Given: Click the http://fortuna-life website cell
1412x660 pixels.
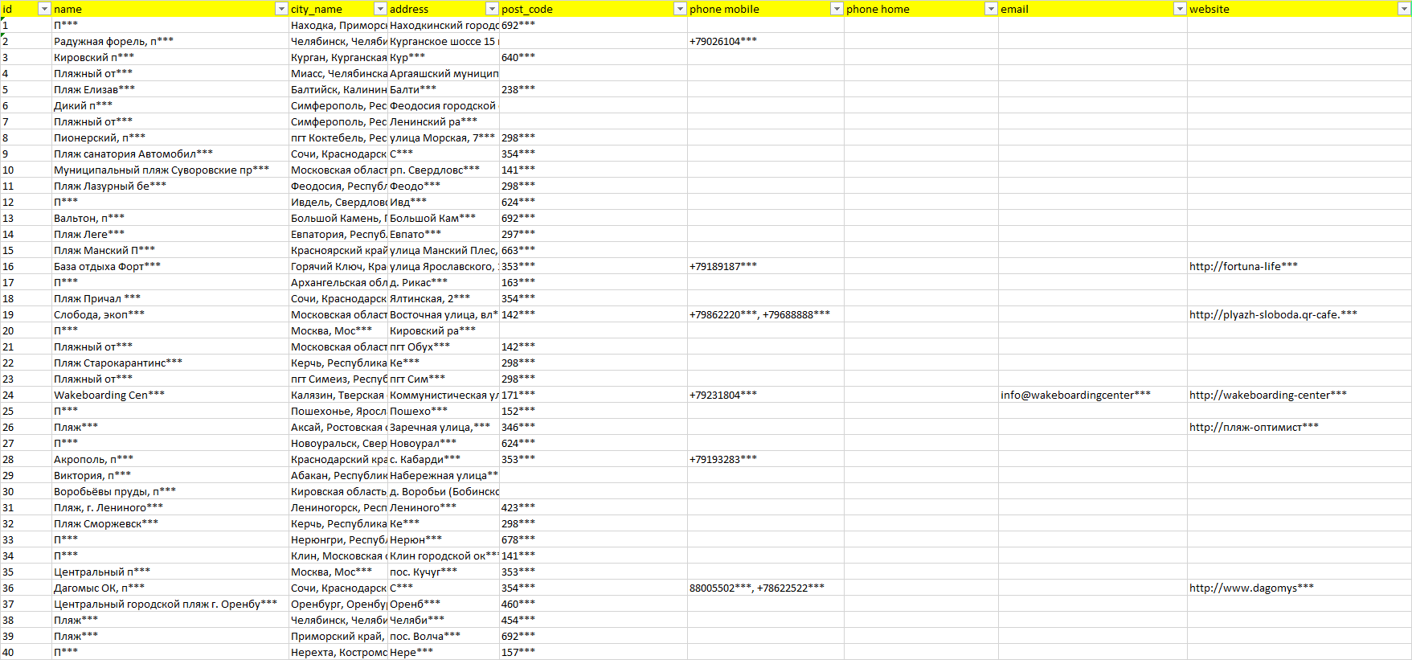Looking at the screenshot, I should coord(1243,266).
